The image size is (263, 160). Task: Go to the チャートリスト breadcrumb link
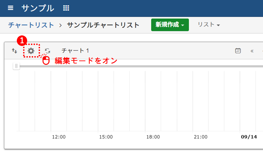(31, 25)
